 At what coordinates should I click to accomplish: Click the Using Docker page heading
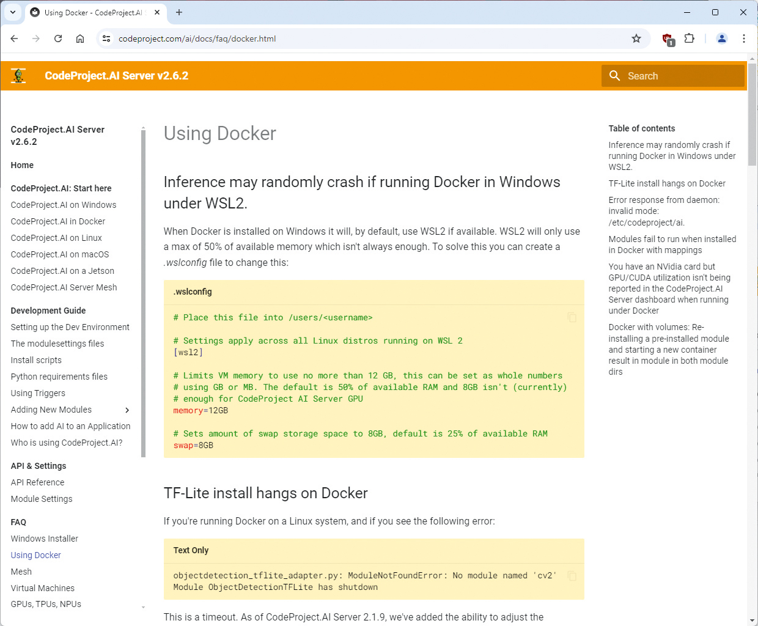click(x=220, y=133)
